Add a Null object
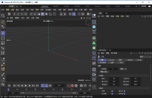 pos(94,15)
